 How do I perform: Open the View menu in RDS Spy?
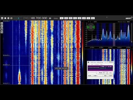pyautogui.click(x=92, y=64)
